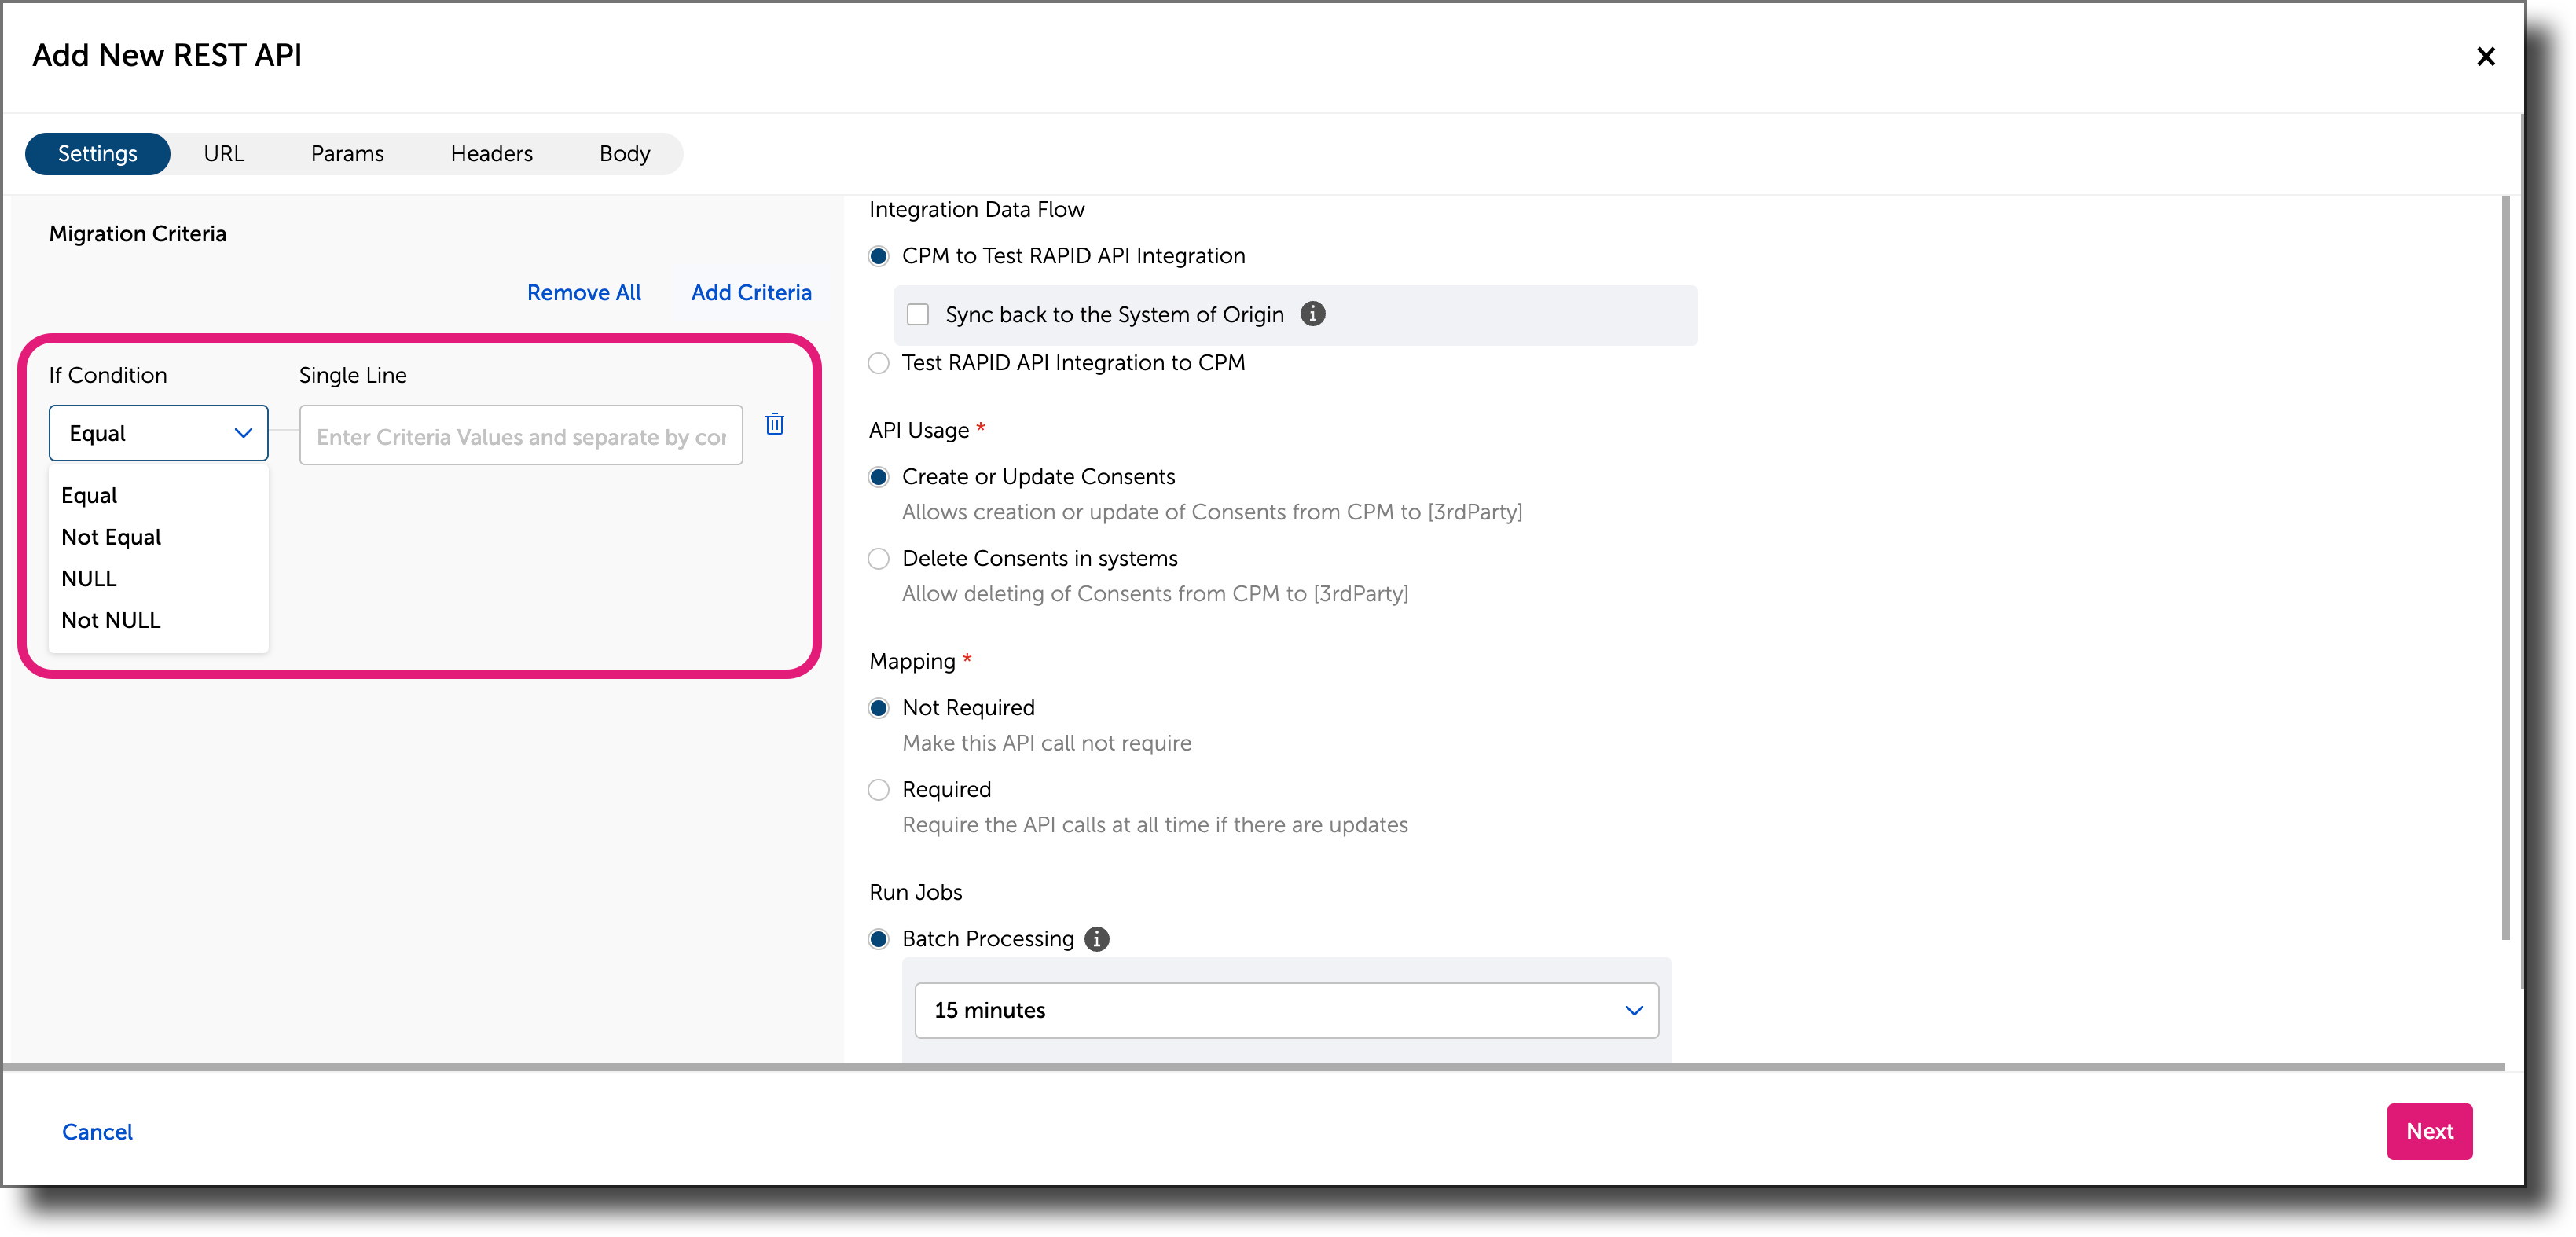
Task: Delete the condition row using the trash icon
Action: pos(775,424)
